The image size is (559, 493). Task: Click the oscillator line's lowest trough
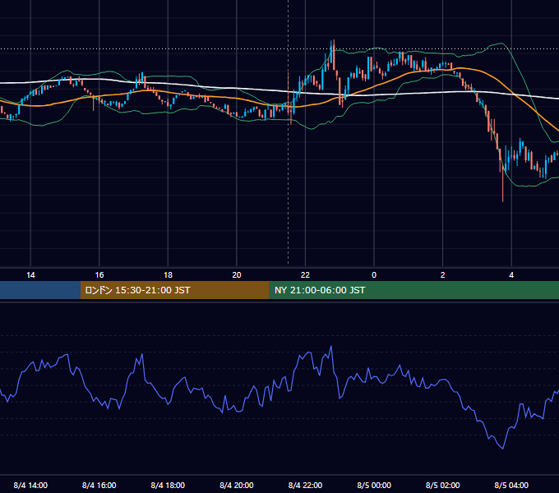pyautogui.click(x=502, y=448)
